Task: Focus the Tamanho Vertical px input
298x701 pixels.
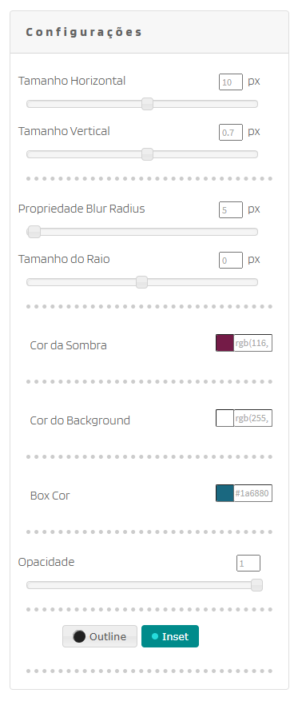Action: click(231, 133)
